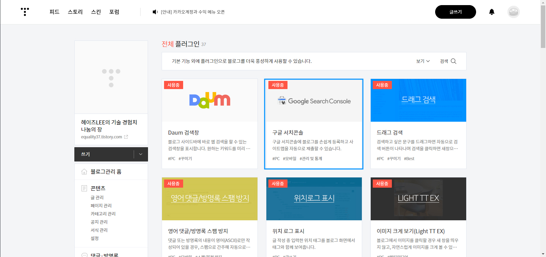Click #꾸미기 tag on Daum 검색창 card
The image size is (546, 257).
point(185,159)
